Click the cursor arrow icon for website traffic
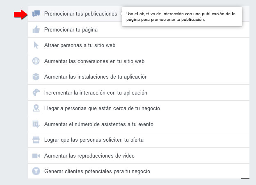Viewport: 256px width, 185px height. pyautogui.click(x=36, y=45)
